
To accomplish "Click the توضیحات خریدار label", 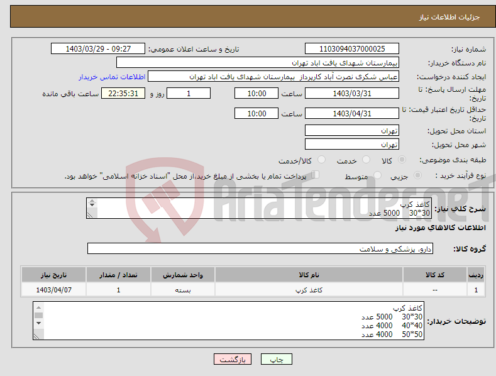I will 456,321.
